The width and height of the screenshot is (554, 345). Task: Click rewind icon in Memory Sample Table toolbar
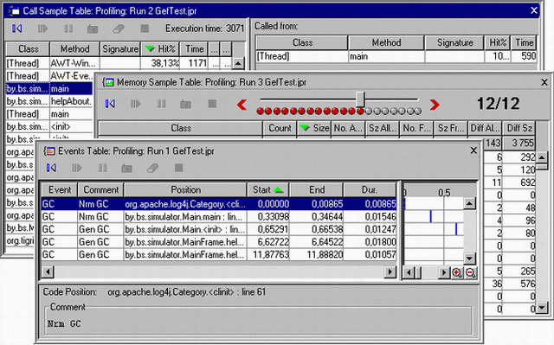click(110, 104)
